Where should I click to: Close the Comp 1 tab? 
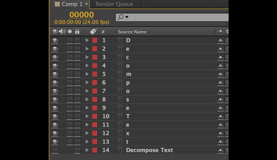tap(86, 4)
